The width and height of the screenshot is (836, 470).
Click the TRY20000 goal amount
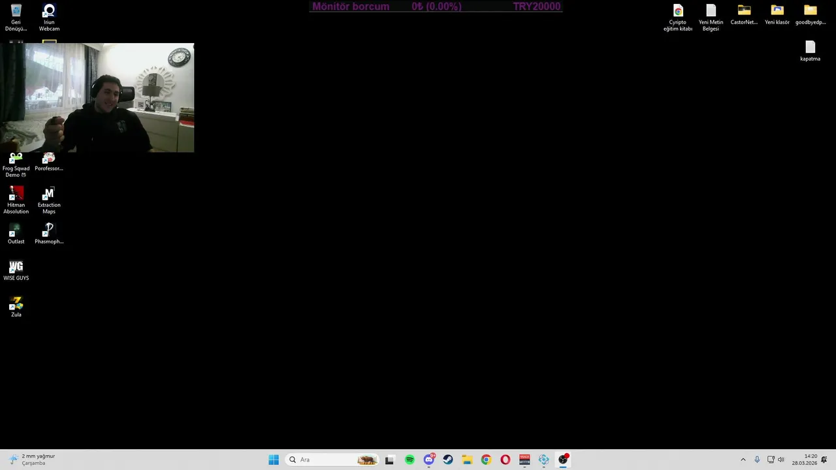[x=537, y=7]
